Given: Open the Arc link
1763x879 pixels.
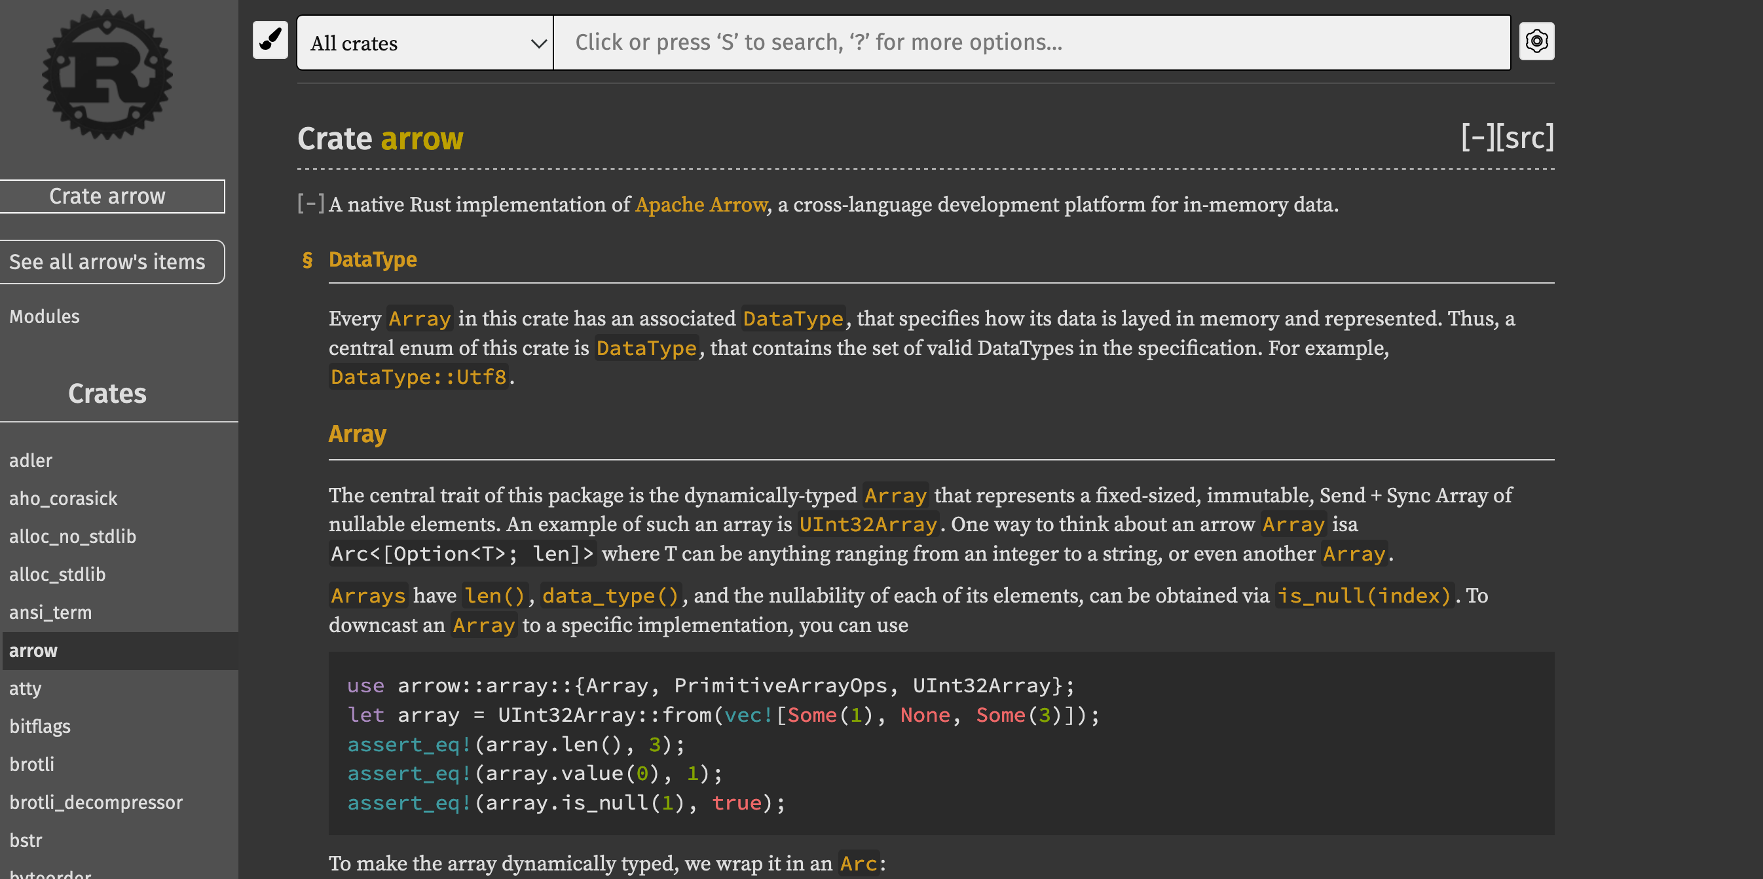Looking at the screenshot, I should tap(858, 864).
